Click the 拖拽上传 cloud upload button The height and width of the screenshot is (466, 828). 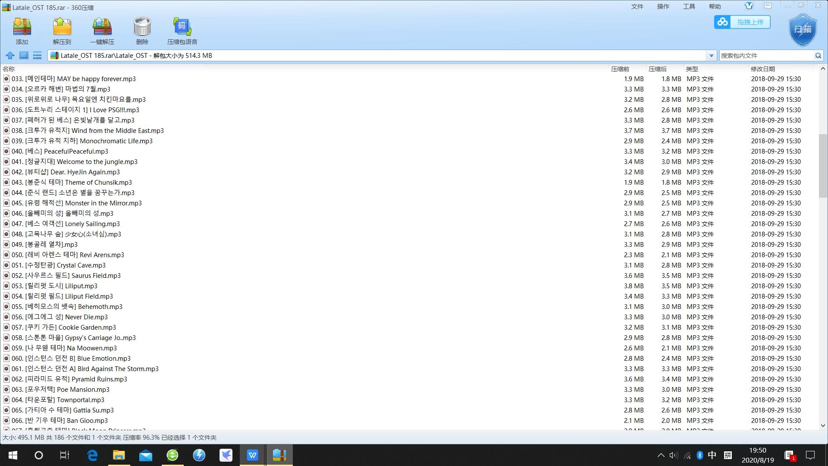[x=742, y=22]
